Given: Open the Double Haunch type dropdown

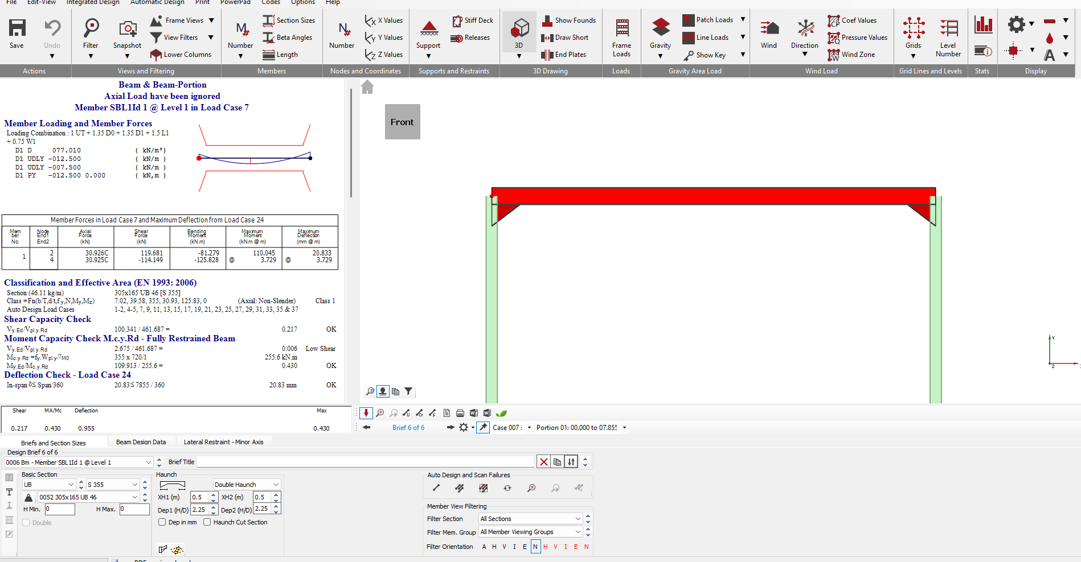Looking at the screenshot, I should coord(247,485).
